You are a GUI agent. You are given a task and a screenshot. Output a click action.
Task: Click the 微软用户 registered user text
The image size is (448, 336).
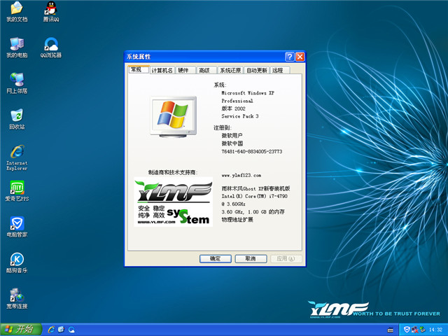click(232, 136)
